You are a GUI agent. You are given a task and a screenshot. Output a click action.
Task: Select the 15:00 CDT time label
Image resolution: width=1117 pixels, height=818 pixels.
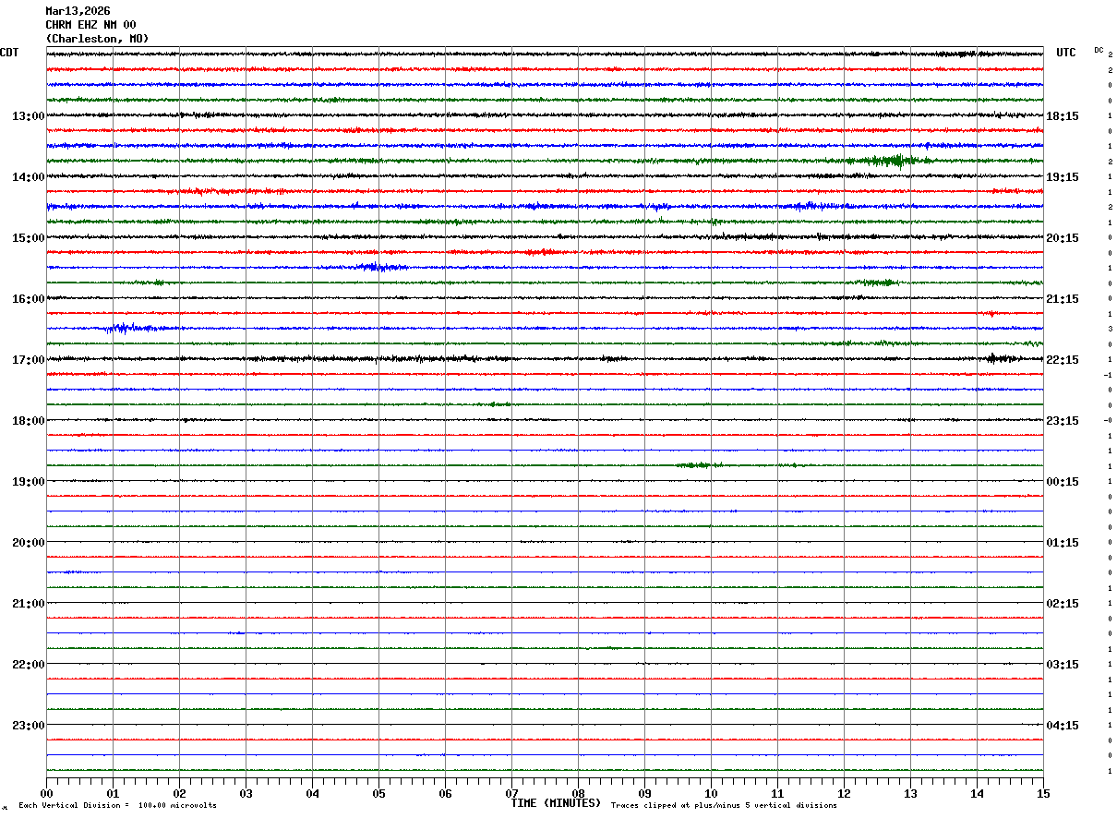tap(29, 238)
